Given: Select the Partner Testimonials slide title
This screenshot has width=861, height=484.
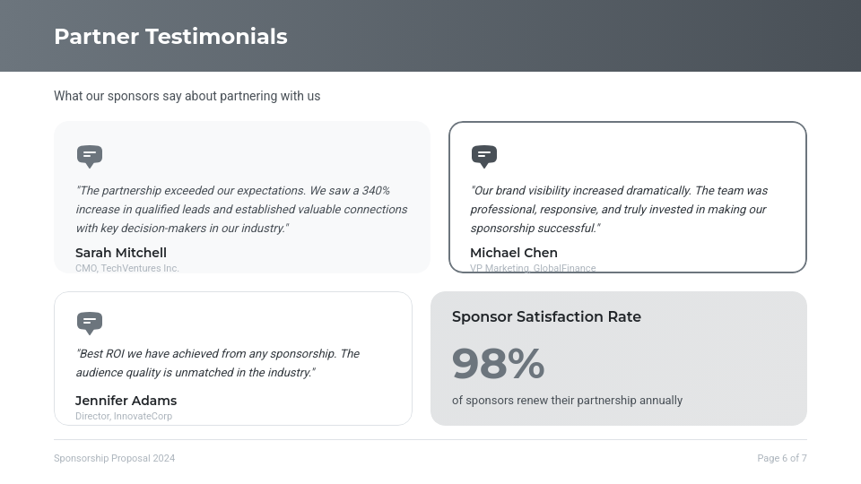Looking at the screenshot, I should click(170, 37).
